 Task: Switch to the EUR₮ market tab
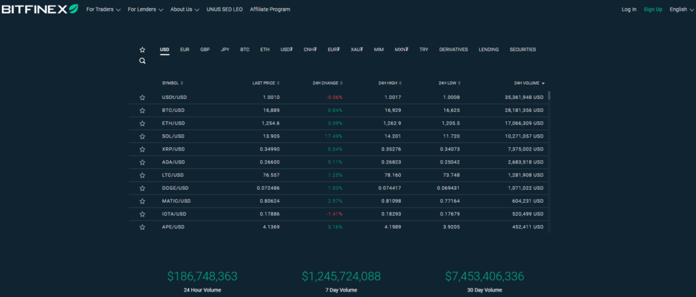pyautogui.click(x=334, y=49)
